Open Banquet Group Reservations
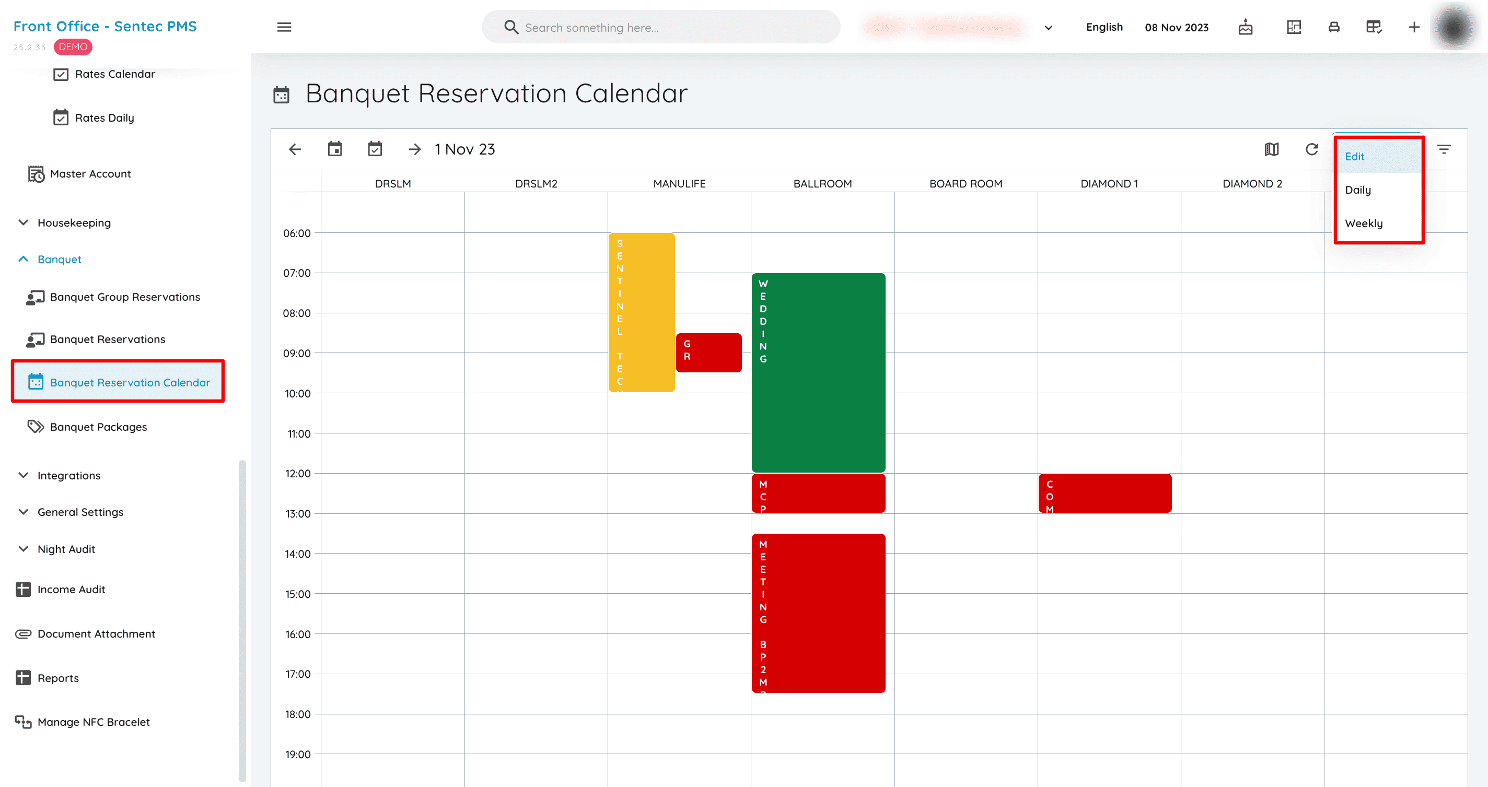 [x=114, y=297]
